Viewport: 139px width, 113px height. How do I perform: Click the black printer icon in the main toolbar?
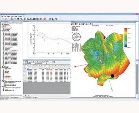tap(18, 19)
